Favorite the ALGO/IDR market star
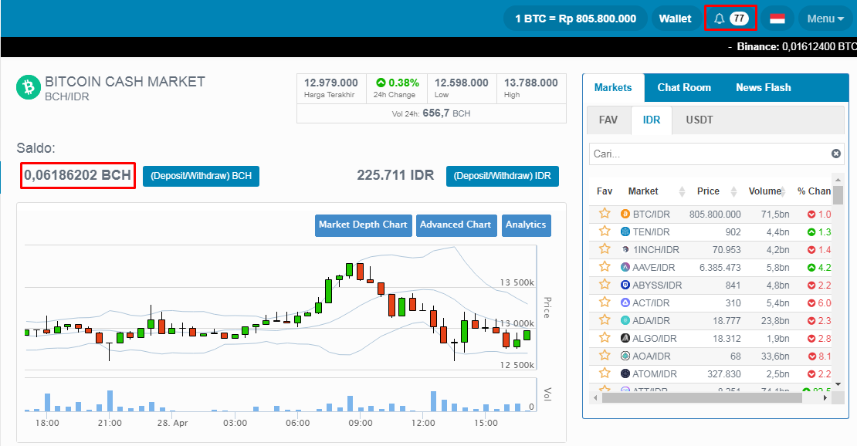 (604, 338)
